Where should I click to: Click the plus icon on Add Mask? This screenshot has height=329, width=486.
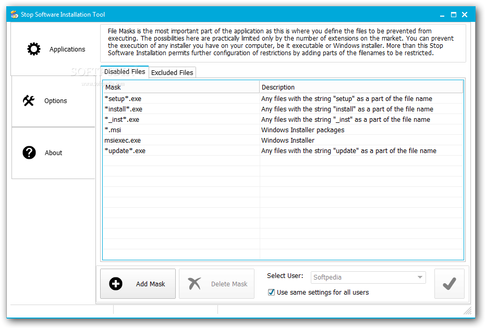click(116, 284)
